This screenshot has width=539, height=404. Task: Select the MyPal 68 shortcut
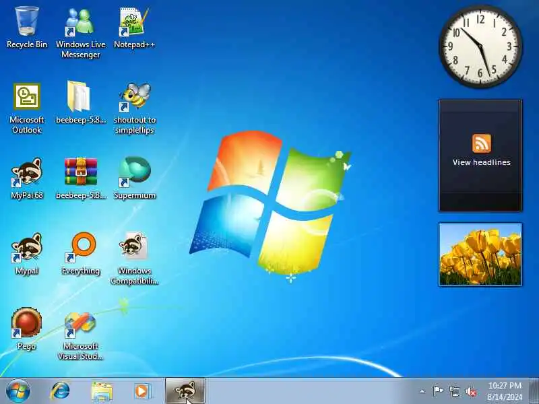tap(27, 178)
